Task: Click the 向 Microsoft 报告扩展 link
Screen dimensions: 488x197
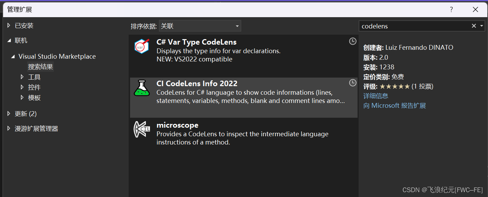Action: coord(395,106)
